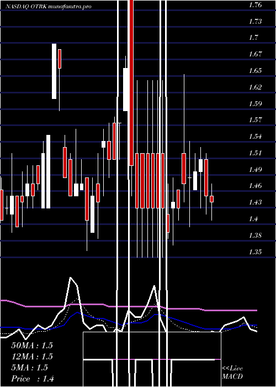Select the 12MA : 1.5 readout
The height and width of the screenshot is (387, 276).
click(32, 357)
